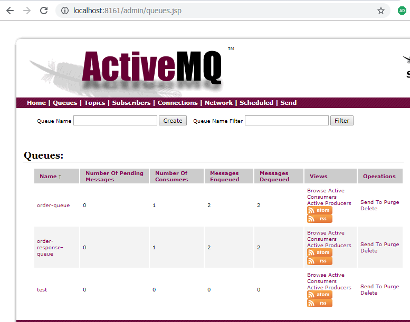Click the browser forward arrow
This screenshot has width=410, height=322.
[x=27, y=11]
